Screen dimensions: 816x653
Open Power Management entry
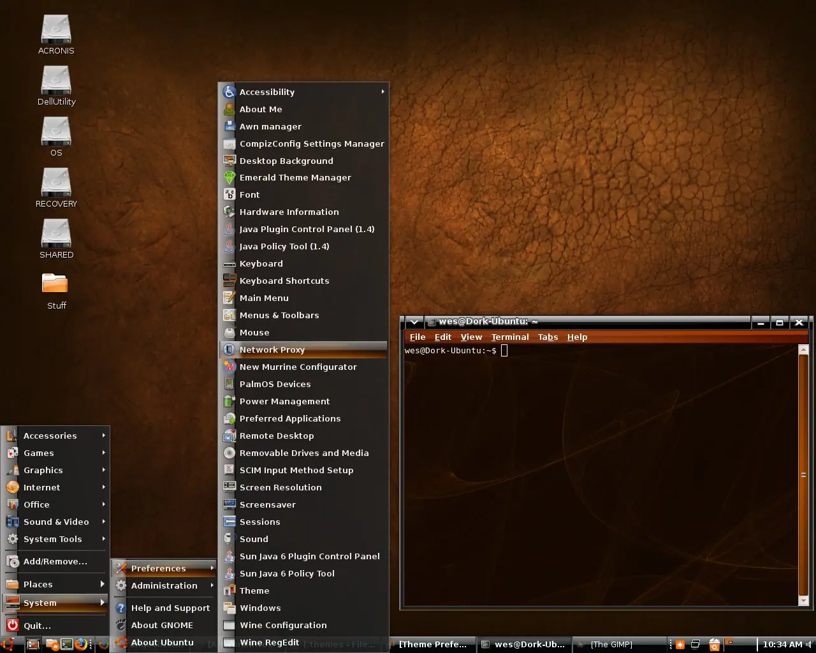303,402
